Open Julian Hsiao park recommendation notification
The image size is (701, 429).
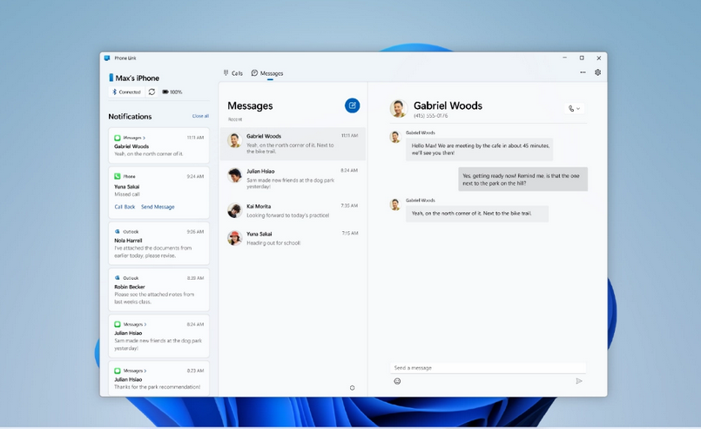click(x=158, y=378)
